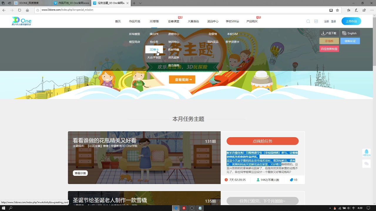Select 抢任务 submenu item
The height and width of the screenshot is (211, 376).
pyautogui.click(x=154, y=42)
